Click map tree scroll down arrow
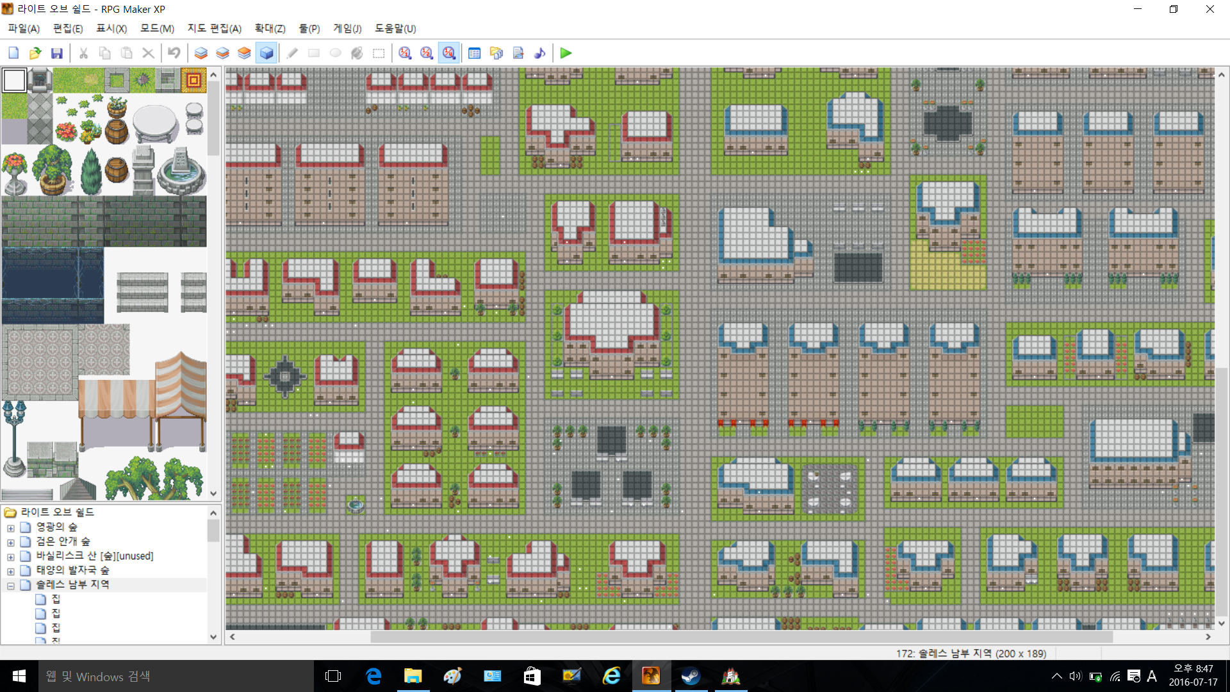 [x=213, y=638]
